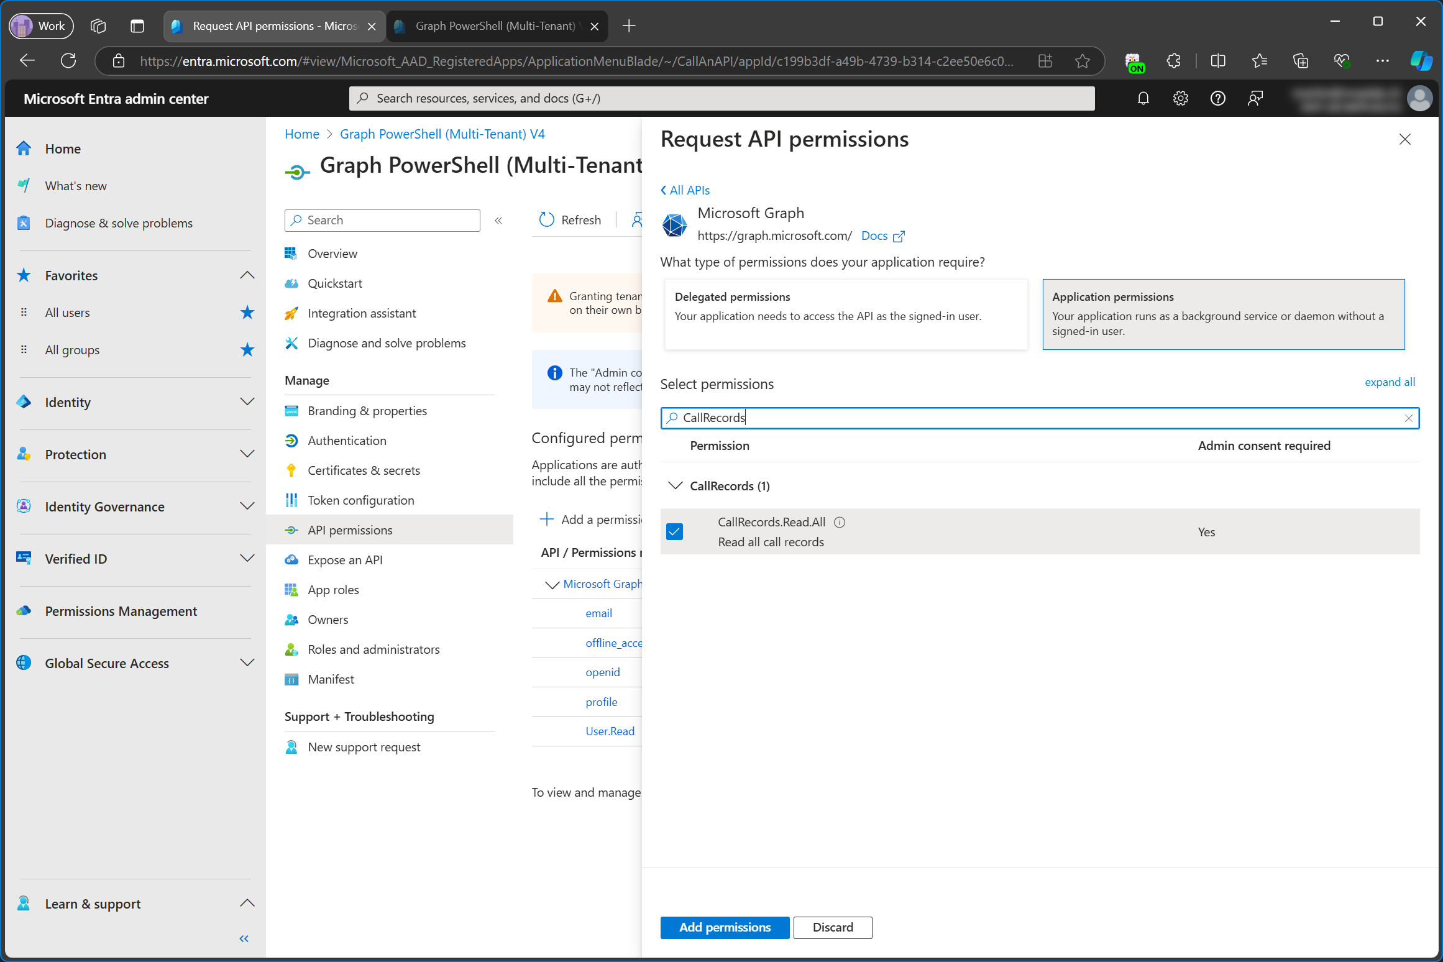Open the browser collections icon
Image resolution: width=1443 pixels, height=962 pixels.
pos(1301,61)
